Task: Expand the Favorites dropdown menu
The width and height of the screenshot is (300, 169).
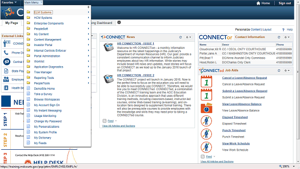Action: [9, 2]
